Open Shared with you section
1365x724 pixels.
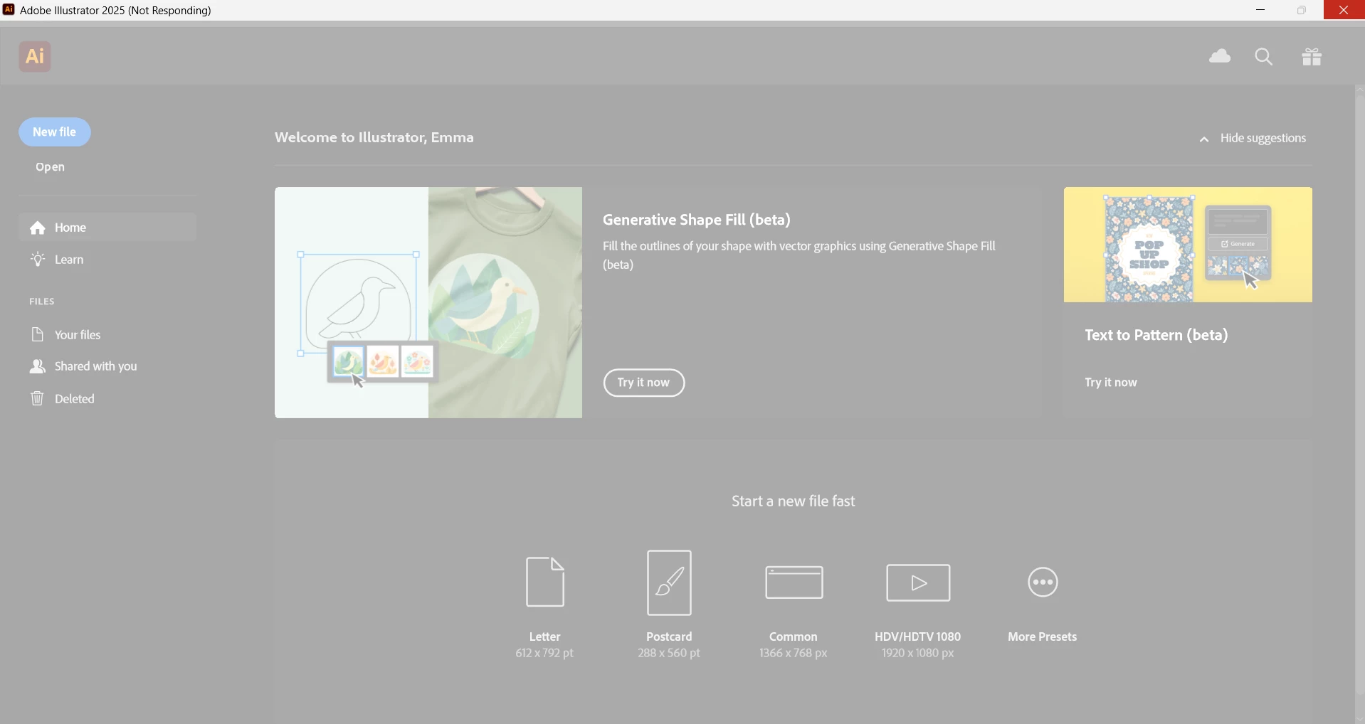click(107, 366)
